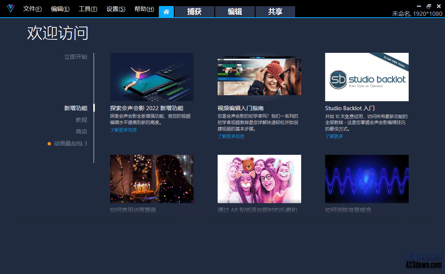This screenshot has width=445, height=274.
Task: Click the 如何消除背景噪音 thumbnail
Action: click(x=367, y=179)
